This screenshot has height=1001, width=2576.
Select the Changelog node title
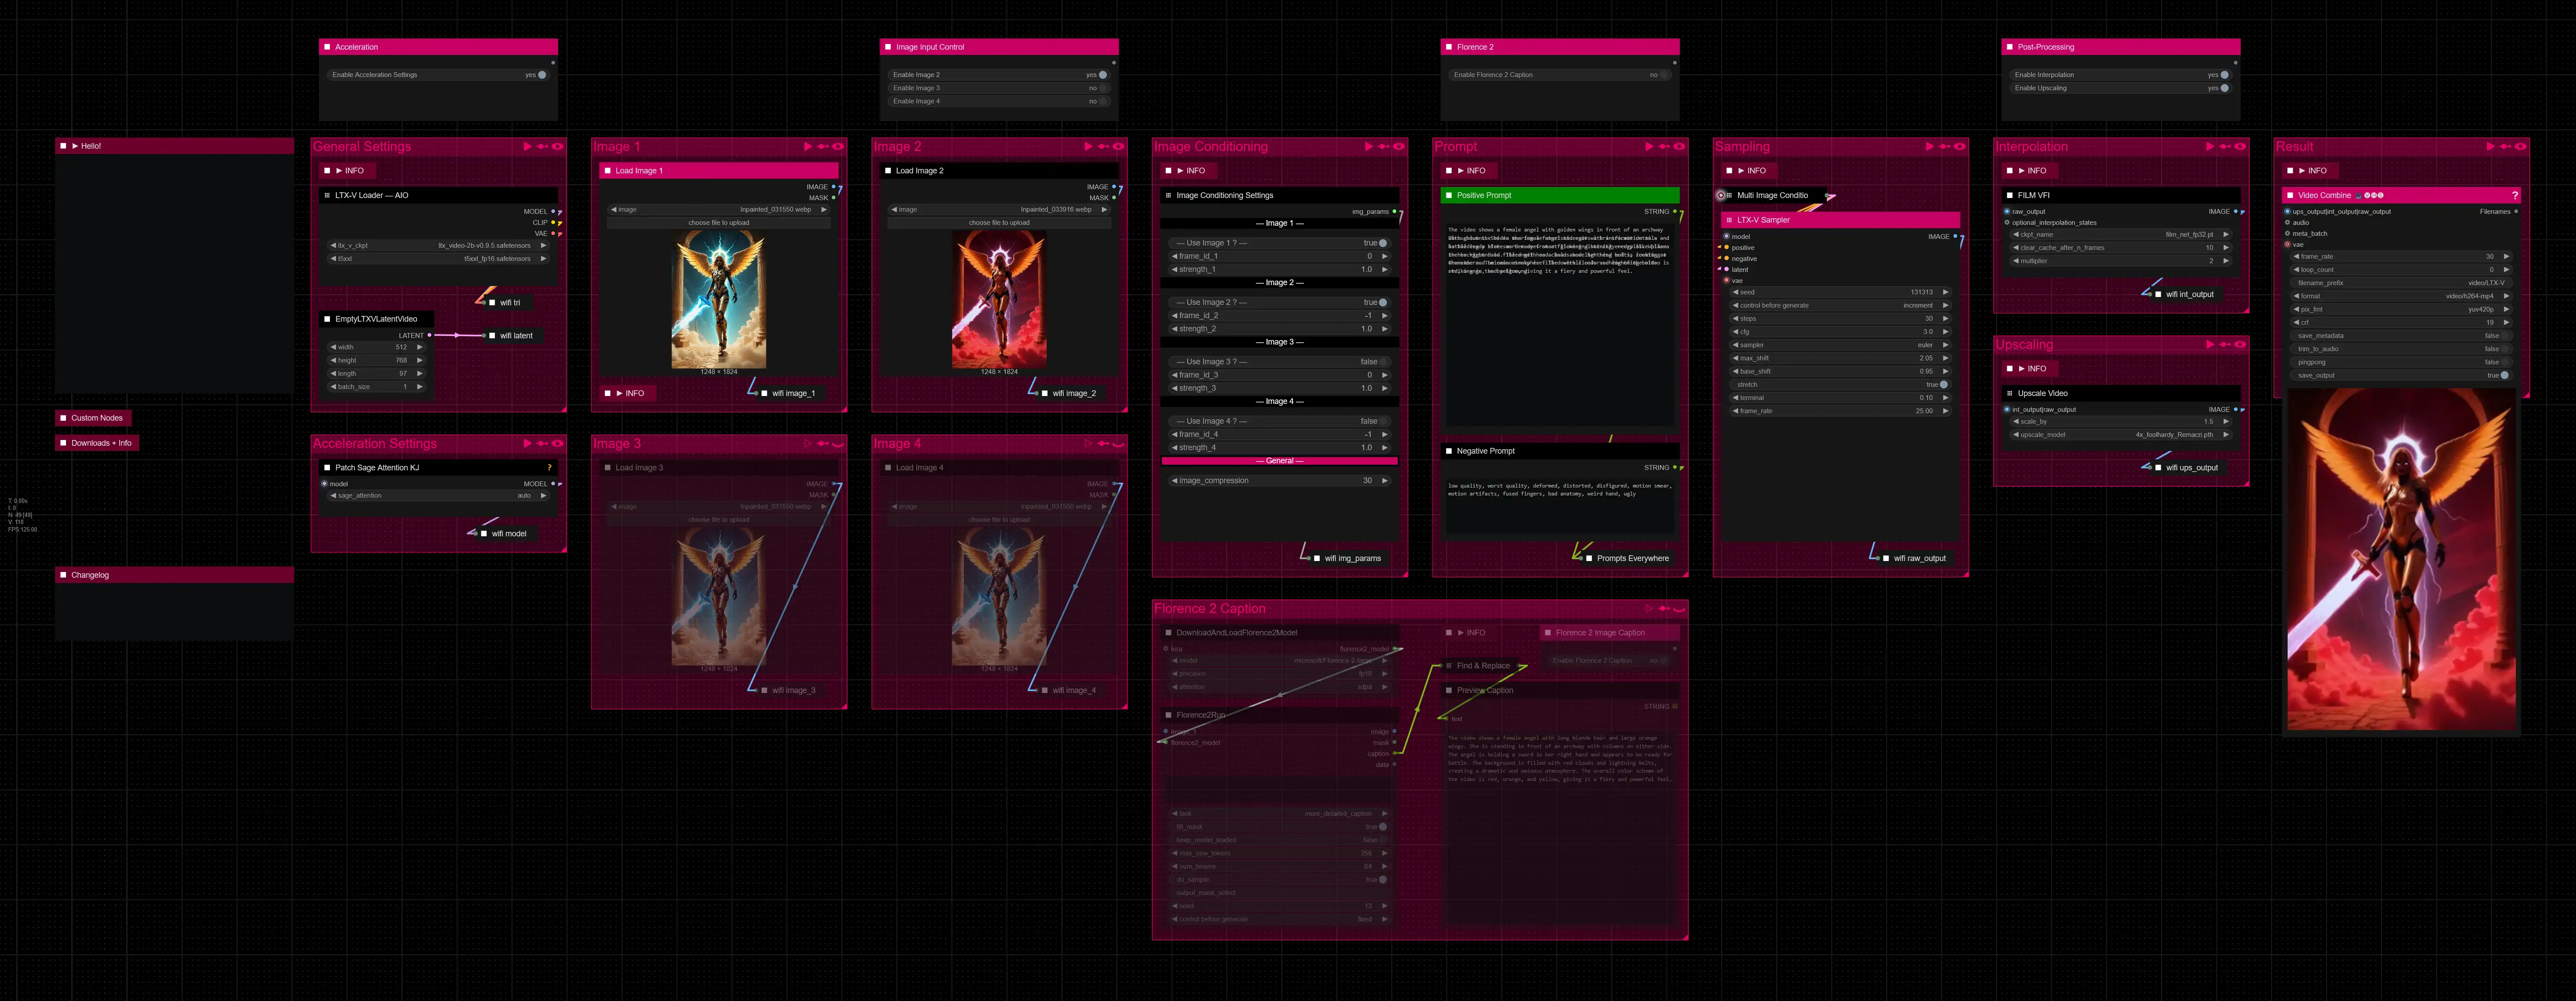point(90,575)
